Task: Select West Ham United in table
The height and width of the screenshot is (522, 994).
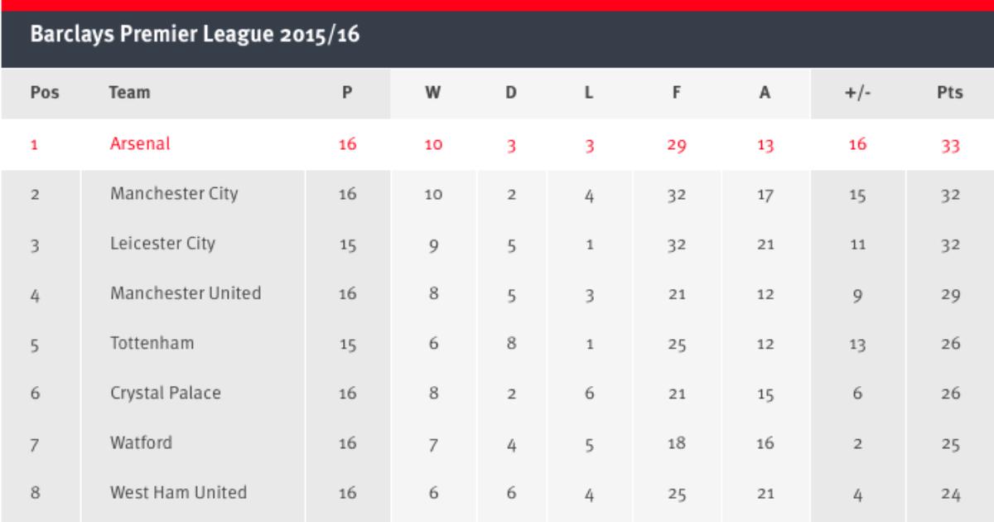Action: pos(178,492)
